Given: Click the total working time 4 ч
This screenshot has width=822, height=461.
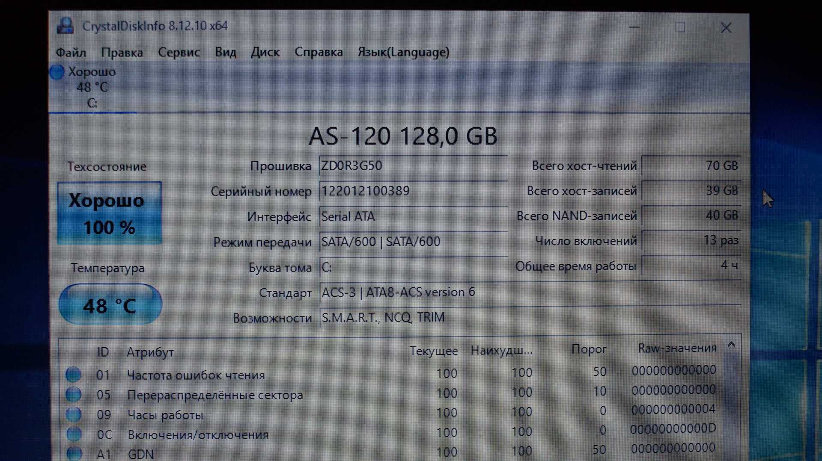Looking at the screenshot, I should click(x=691, y=265).
